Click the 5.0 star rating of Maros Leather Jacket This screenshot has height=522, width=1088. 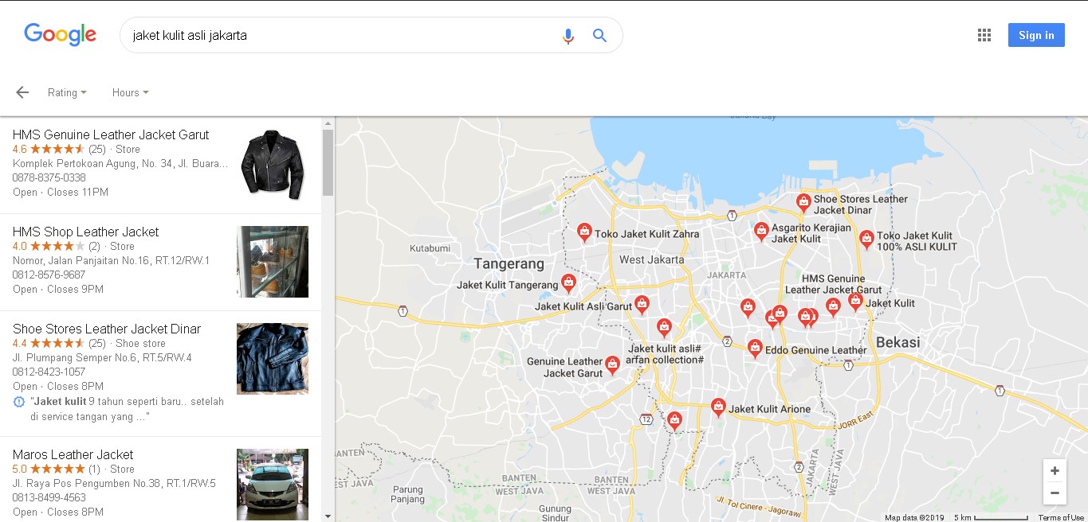click(x=49, y=469)
